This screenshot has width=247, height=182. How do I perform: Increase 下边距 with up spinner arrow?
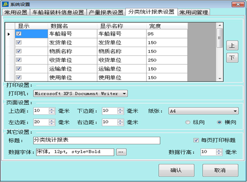click(120, 109)
